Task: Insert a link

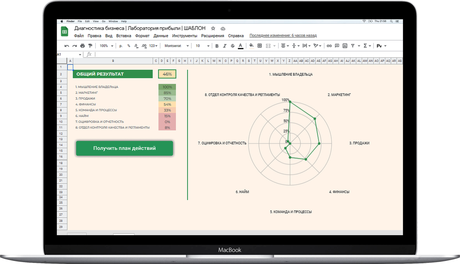Action: [329, 46]
